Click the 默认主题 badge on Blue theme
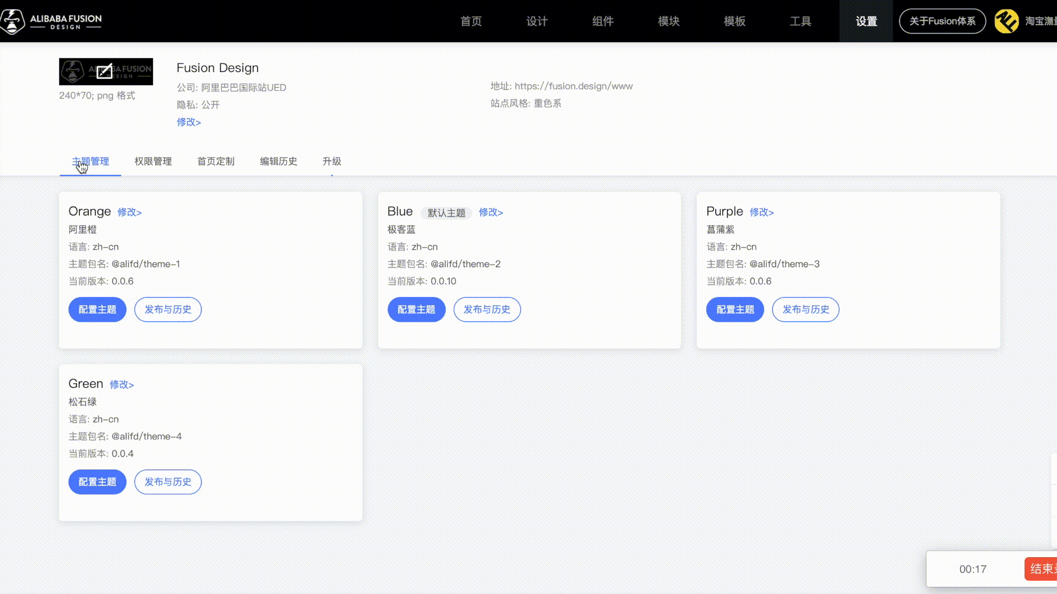 [x=446, y=213]
